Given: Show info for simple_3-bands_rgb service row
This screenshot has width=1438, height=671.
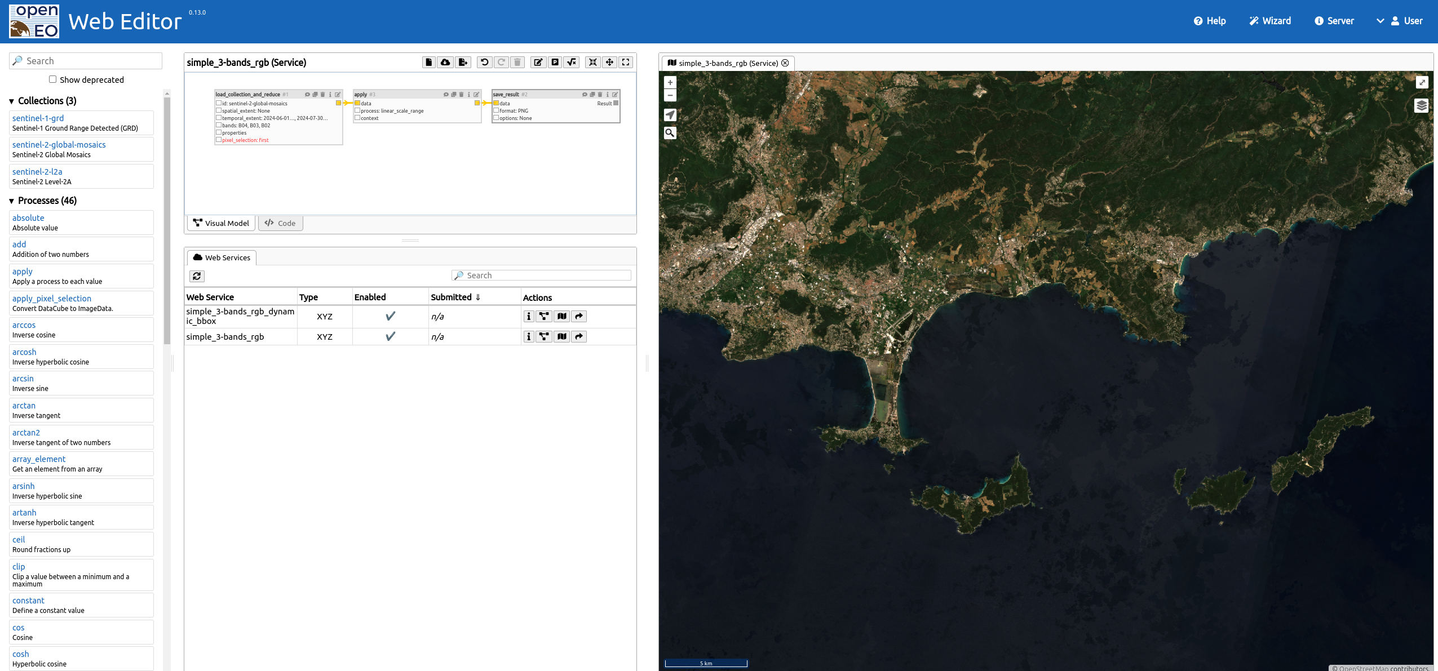Looking at the screenshot, I should (529, 337).
